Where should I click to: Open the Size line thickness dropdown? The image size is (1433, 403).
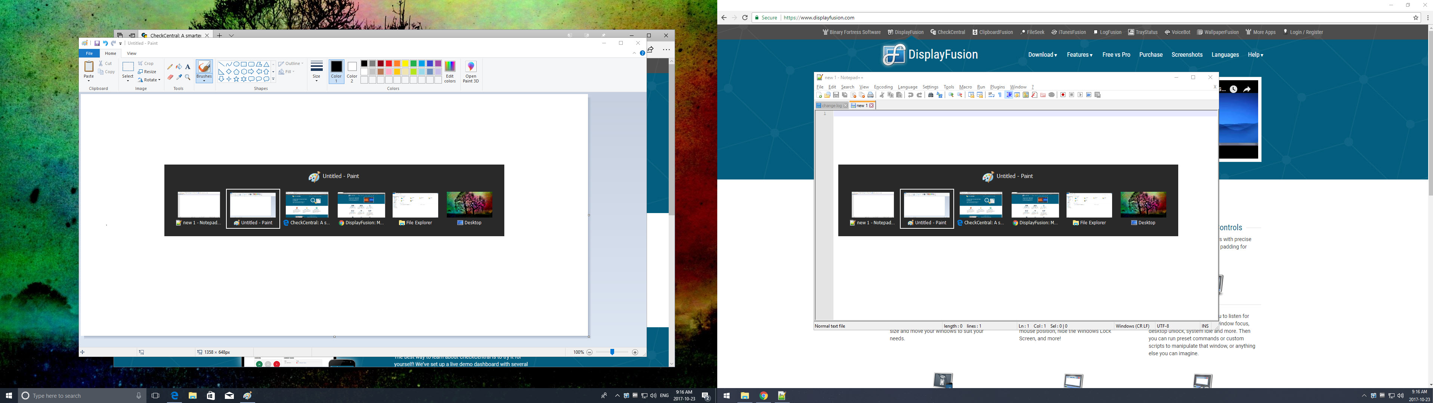(x=316, y=72)
